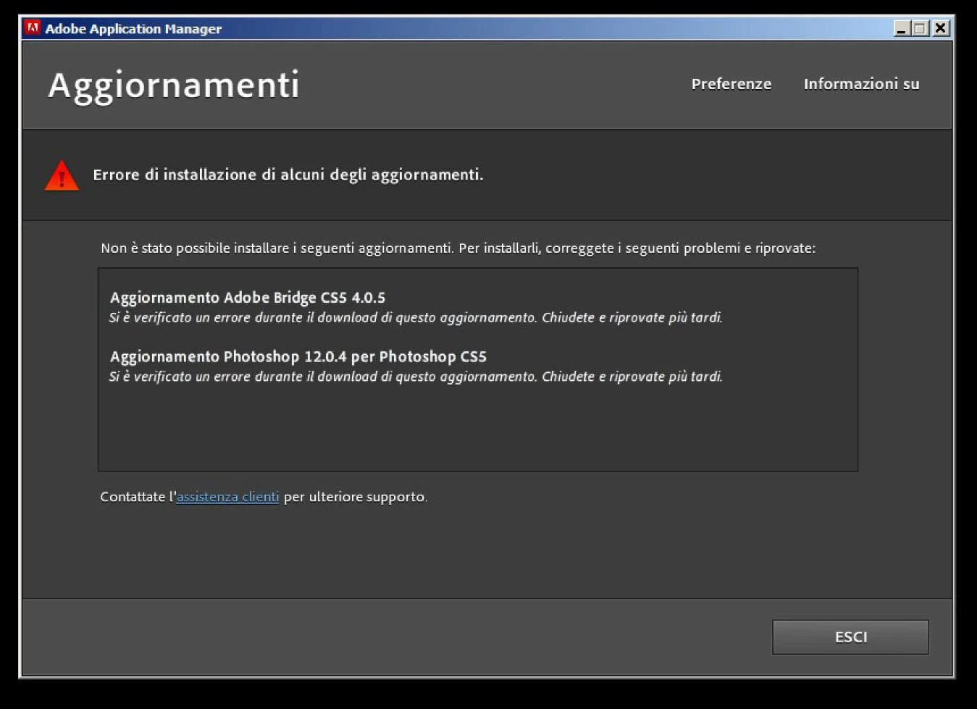Screen dimensions: 977x709
Task: Click the 'Aggiornamenti' heading
Action: pos(174,86)
